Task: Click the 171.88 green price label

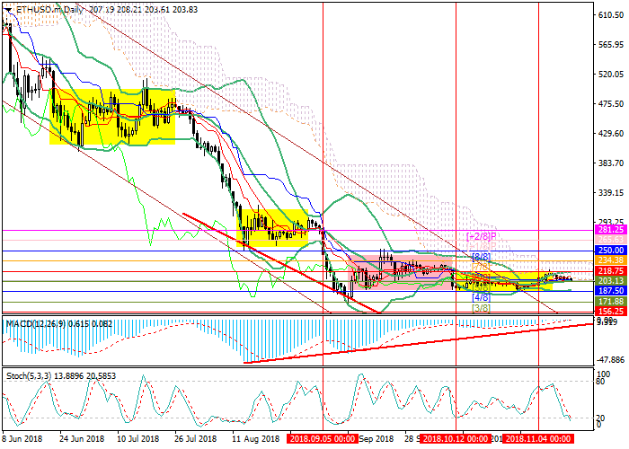Action: [610, 301]
